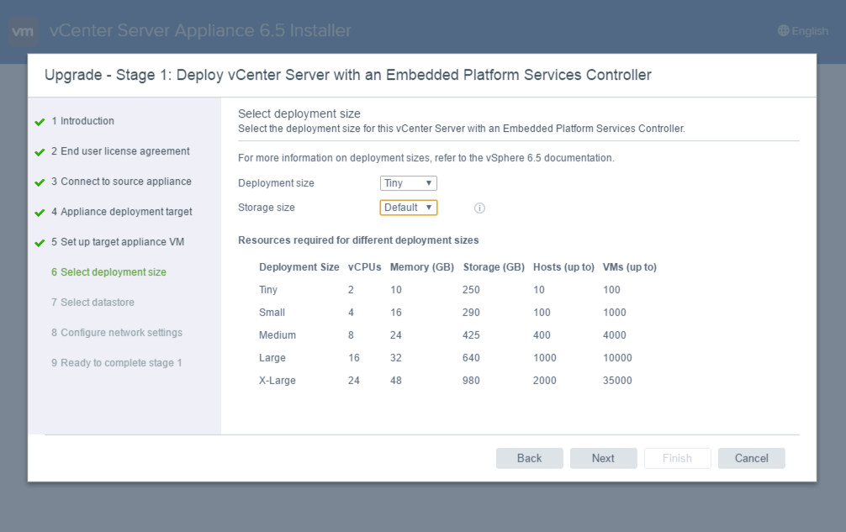
Task: Click the VMs value 10000 for Large
Action: (x=617, y=357)
